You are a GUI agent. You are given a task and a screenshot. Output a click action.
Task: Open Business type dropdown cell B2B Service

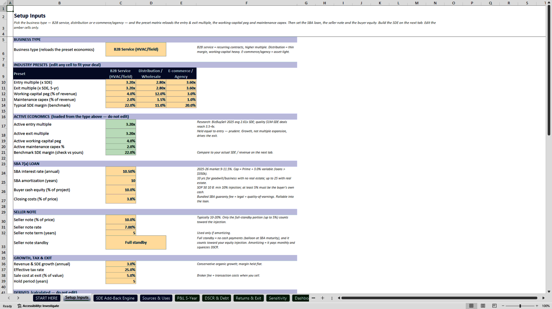pyautogui.click(x=136, y=49)
